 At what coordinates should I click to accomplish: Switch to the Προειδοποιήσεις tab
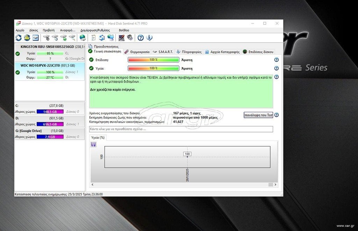[103, 46]
